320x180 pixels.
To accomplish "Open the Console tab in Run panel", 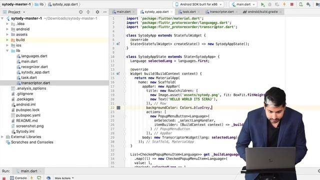I will tap(18, 178).
